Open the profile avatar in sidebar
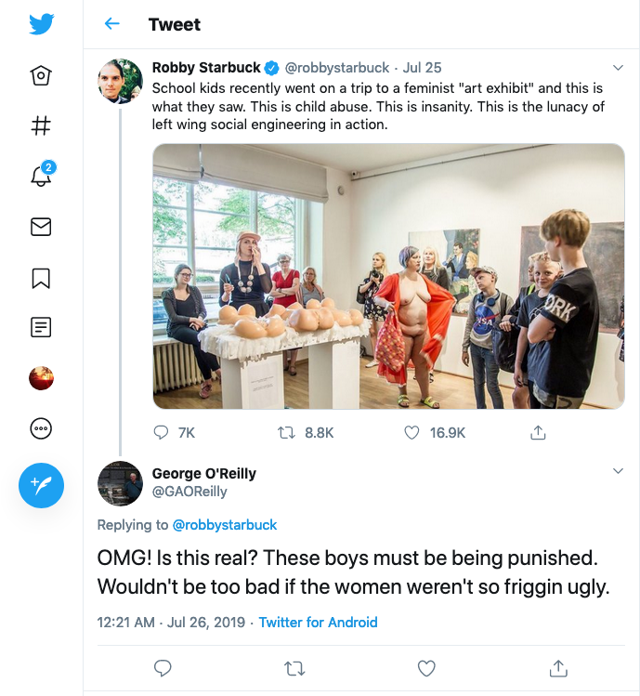The height and width of the screenshot is (696, 640). pyautogui.click(x=41, y=378)
